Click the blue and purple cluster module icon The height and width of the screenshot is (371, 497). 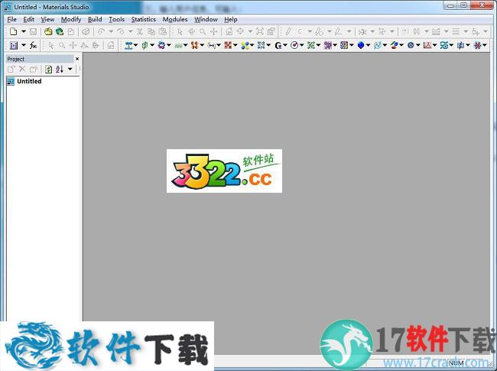(161, 45)
